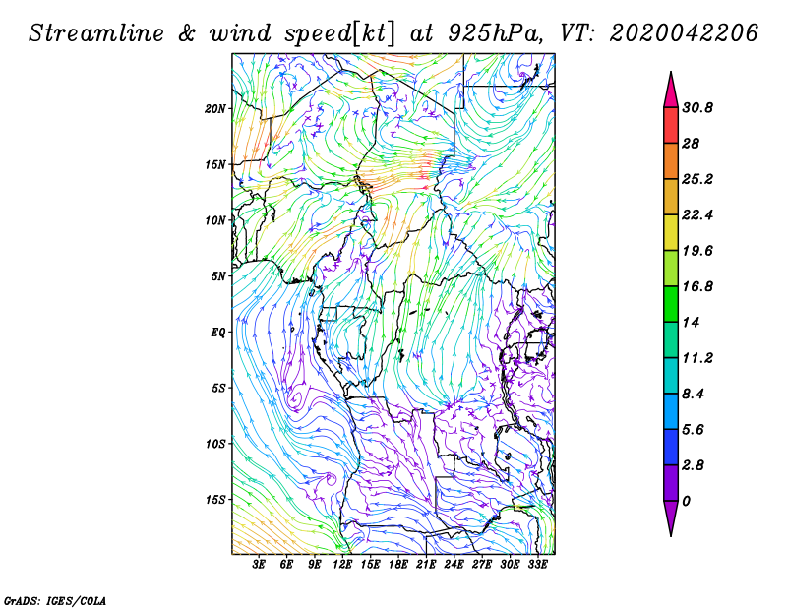Click the 3E longitude axis label
The width and height of the screenshot is (787, 608).
260,566
